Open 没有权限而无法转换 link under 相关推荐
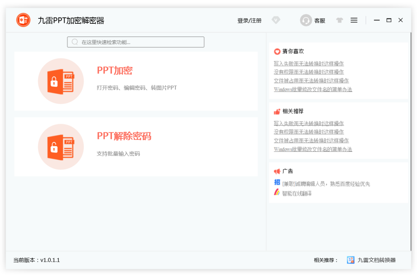Viewport: 417px width, 277px height. click(309, 132)
